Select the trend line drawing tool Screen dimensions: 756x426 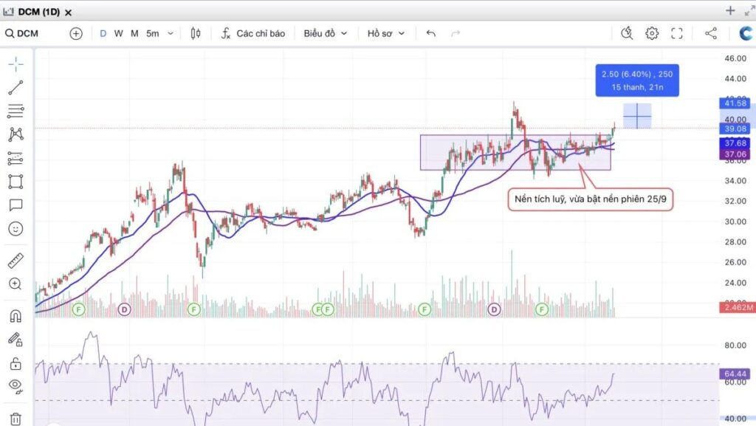[x=16, y=87]
